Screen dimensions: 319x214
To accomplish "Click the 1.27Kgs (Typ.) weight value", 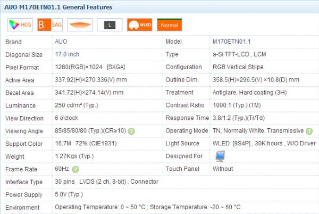I will [74, 156].
